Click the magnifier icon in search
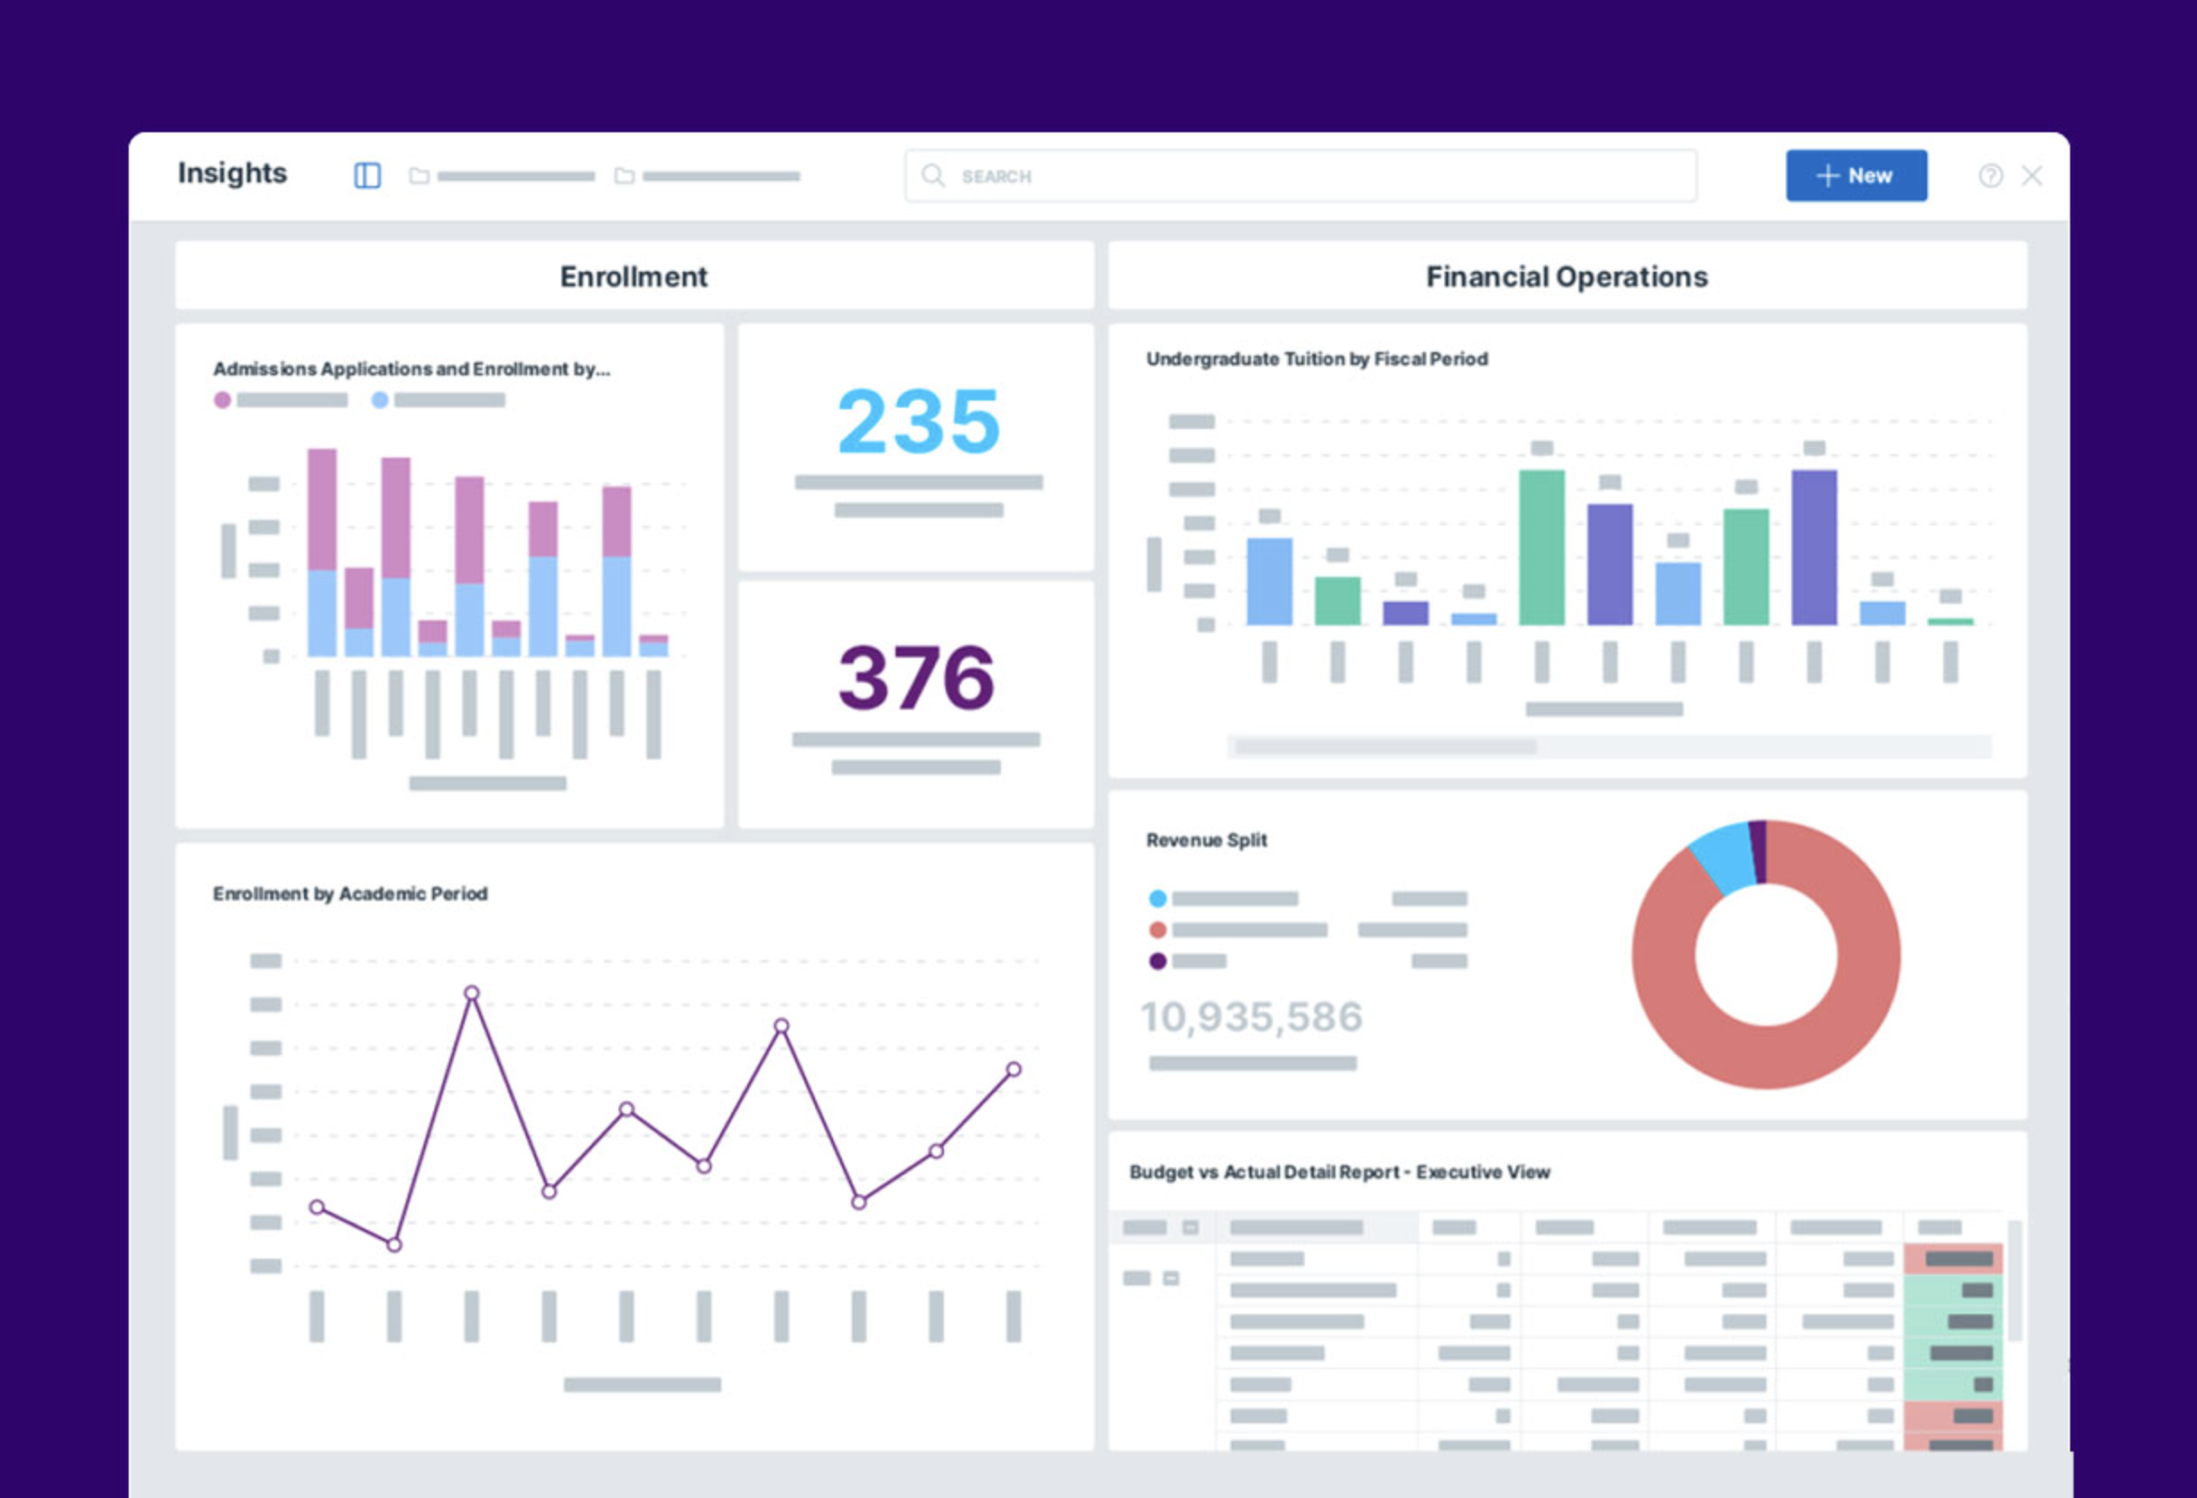Screen dimensions: 2197x1498 932,176
